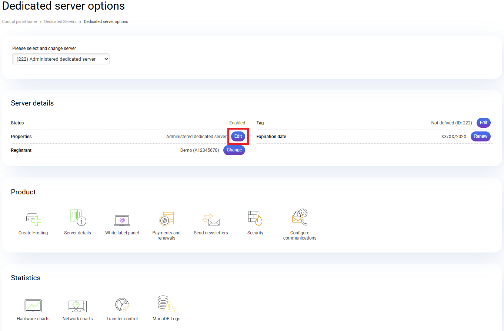Screen dimensions: 504x331
Task: Open Configure communications icon
Action: [x=300, y=218]
